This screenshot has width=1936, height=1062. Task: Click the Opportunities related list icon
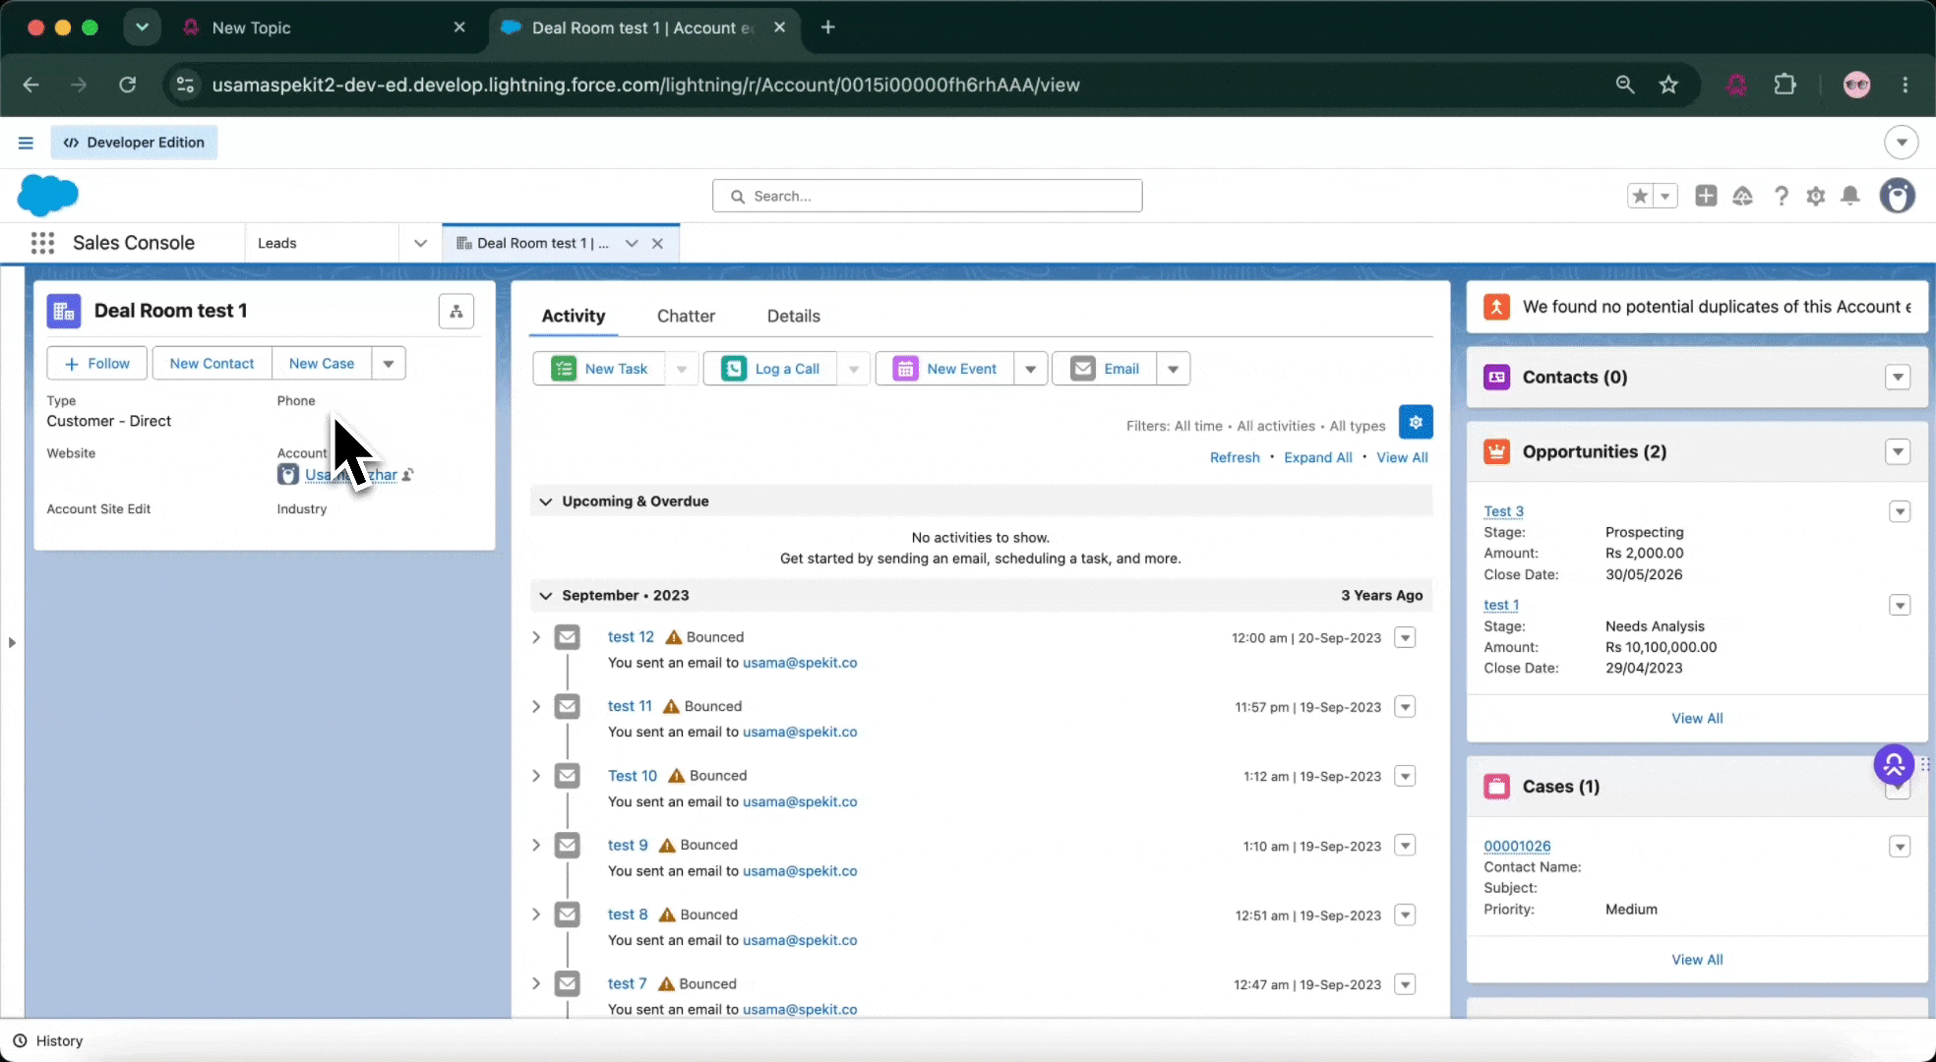pos(1497,452)
